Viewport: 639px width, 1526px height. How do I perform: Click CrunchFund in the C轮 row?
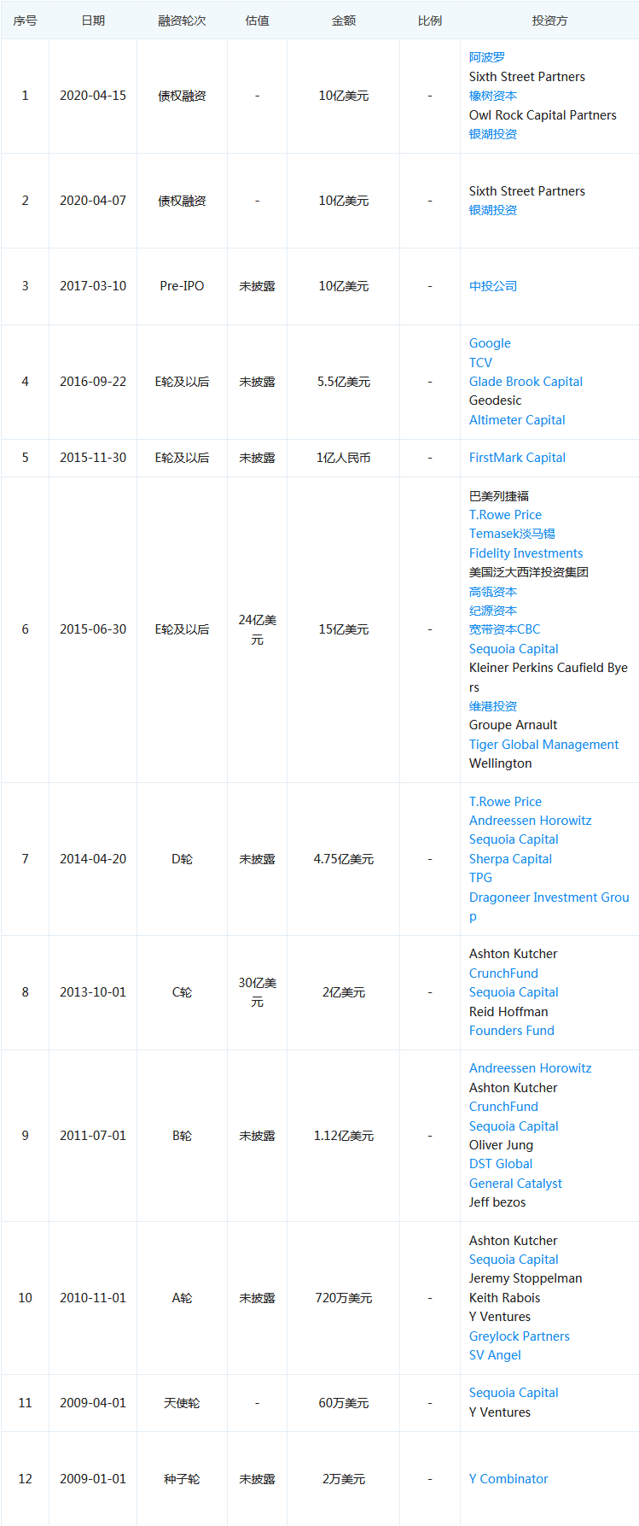503,973
